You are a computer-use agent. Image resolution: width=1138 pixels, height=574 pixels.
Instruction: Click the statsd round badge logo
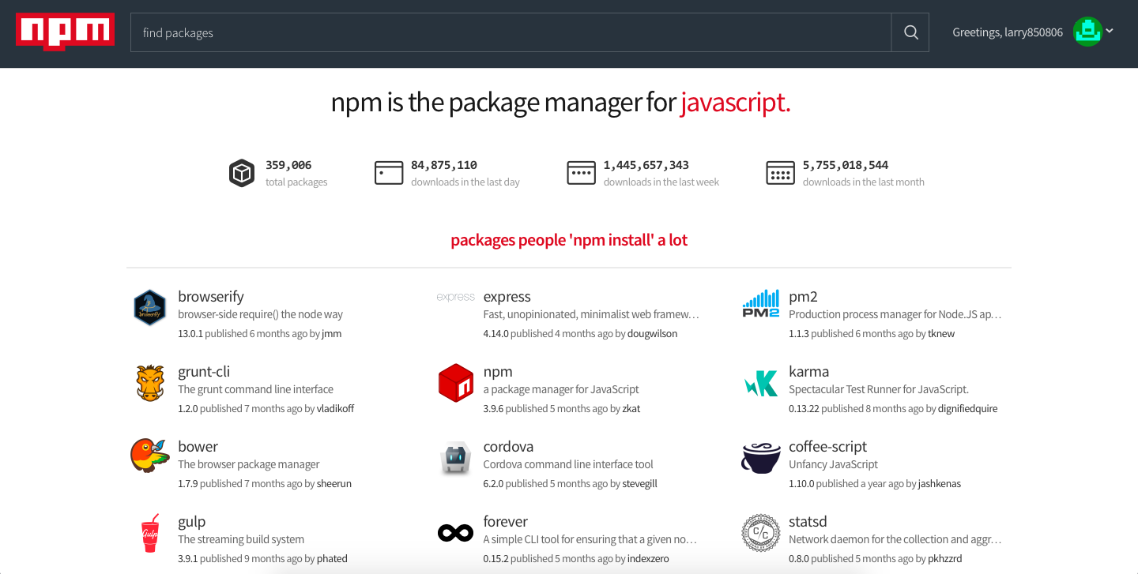[x=761, y=533]
